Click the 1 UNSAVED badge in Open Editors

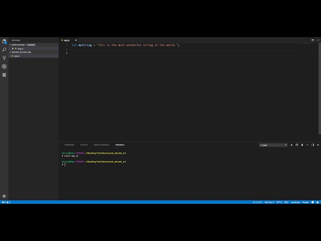(x=31, y=45)
